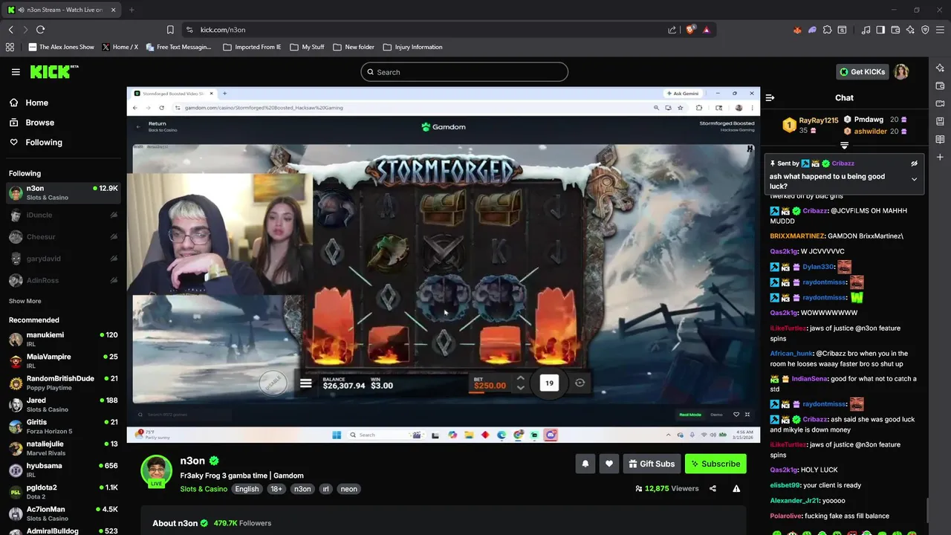Open the Imported From IE bookmark folder
The height and width of the screenshot is (535, 951).
coord(253,47)
